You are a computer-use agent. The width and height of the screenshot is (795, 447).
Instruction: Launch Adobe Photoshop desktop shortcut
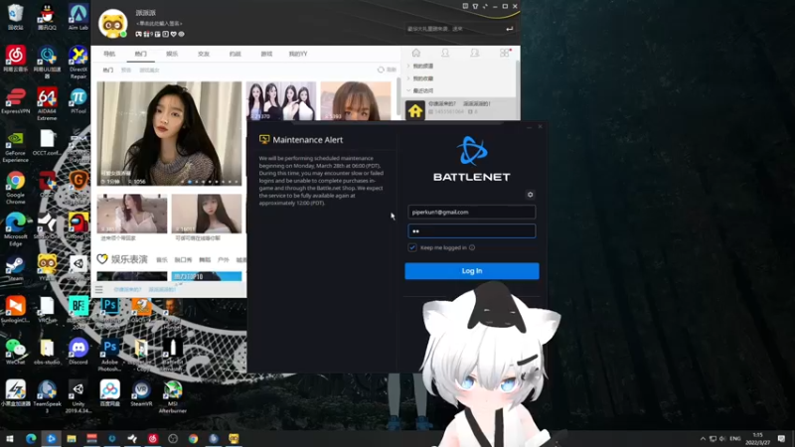pos(110,355)
